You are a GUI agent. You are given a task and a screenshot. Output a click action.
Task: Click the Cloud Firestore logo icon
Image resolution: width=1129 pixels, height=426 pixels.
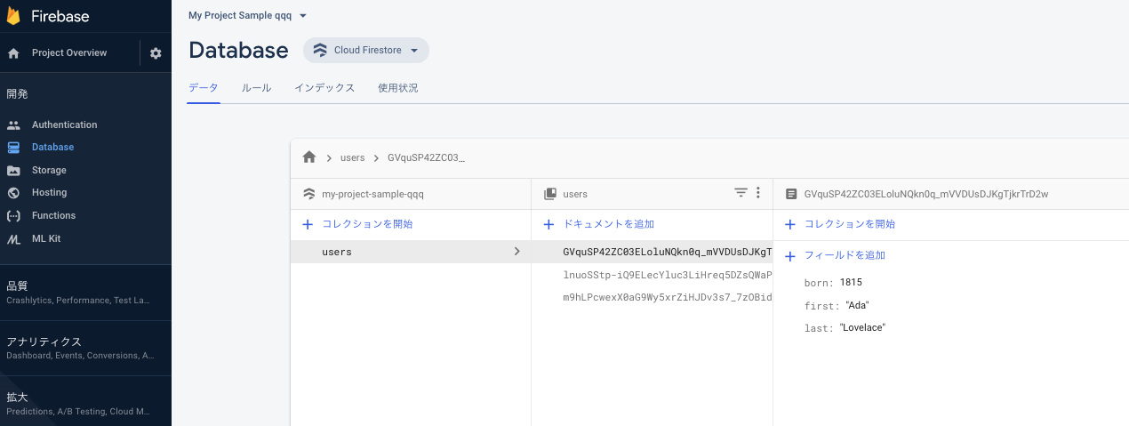[x=320, y=51]
